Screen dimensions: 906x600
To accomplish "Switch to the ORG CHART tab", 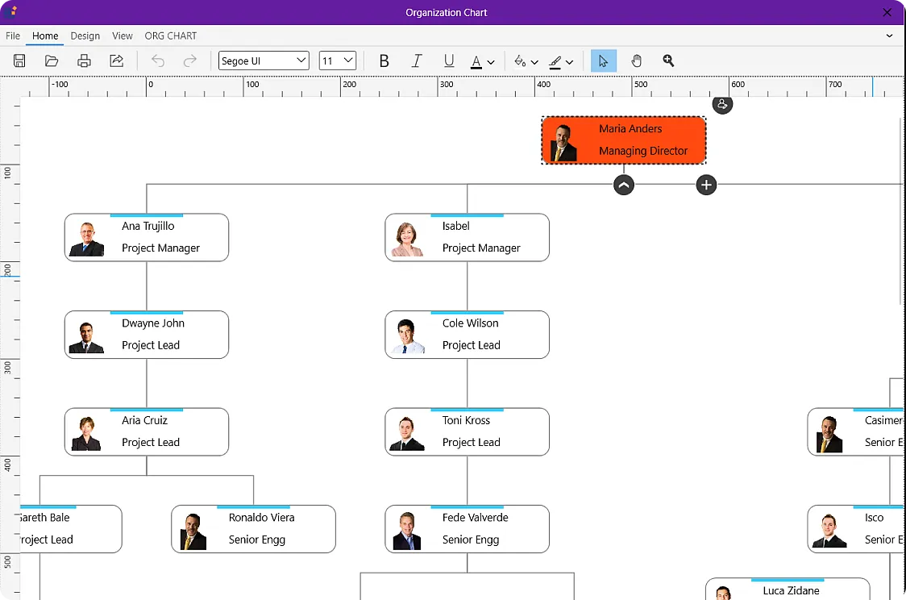I will (x=170, y=35).
